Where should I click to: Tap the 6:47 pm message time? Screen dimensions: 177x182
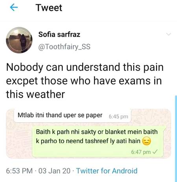tap(141, 152)
